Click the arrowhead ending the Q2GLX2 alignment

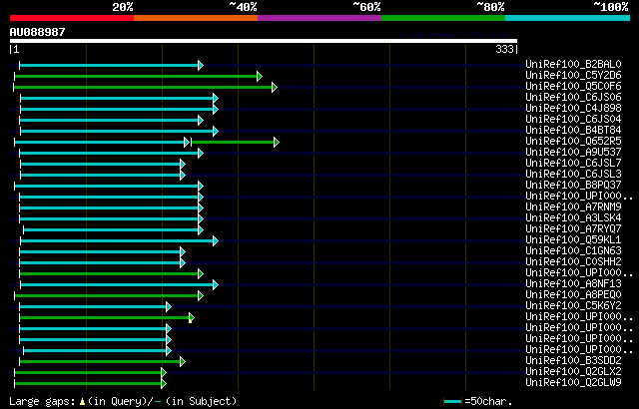(x=164, y=373)
